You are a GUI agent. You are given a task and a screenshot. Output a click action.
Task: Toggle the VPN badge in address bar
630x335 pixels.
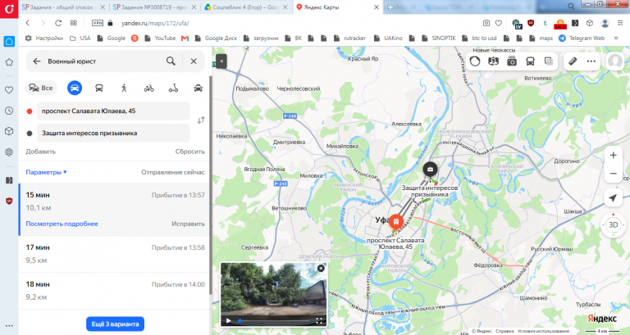98,23
